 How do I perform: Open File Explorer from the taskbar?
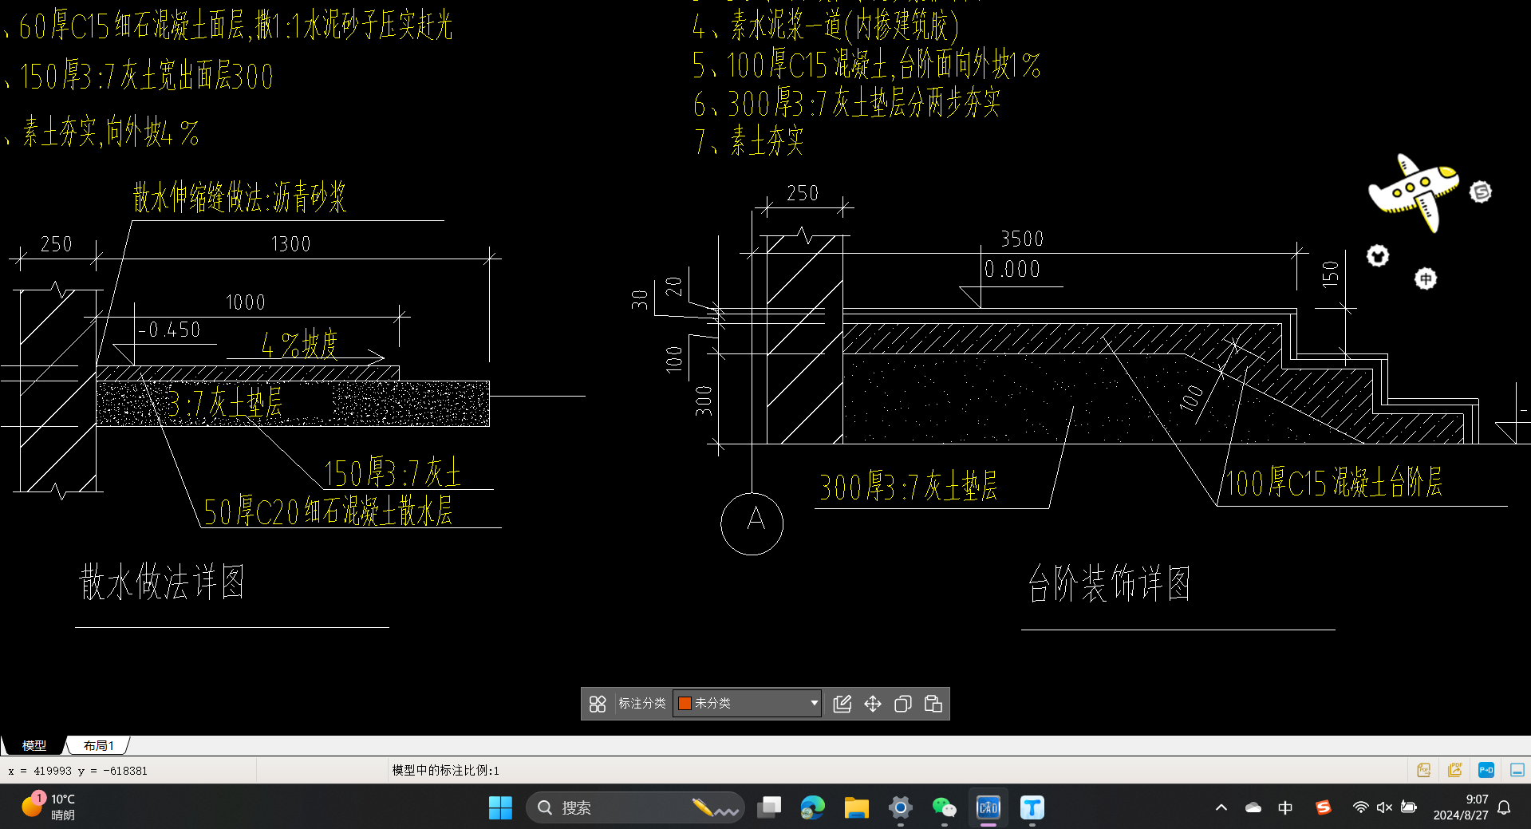[x=857, y=807]
